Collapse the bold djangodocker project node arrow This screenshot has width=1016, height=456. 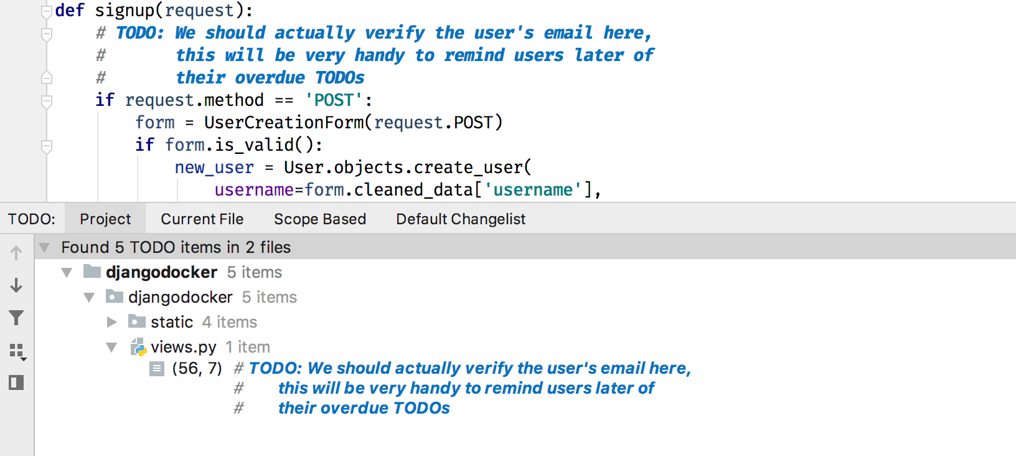click(67, 272)
